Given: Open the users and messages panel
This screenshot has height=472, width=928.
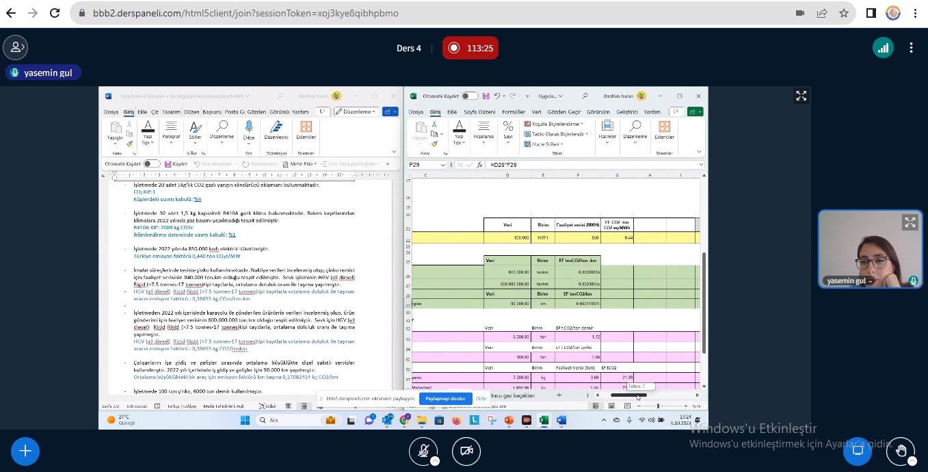Looking at the screenshot, I should click(15, 48).
